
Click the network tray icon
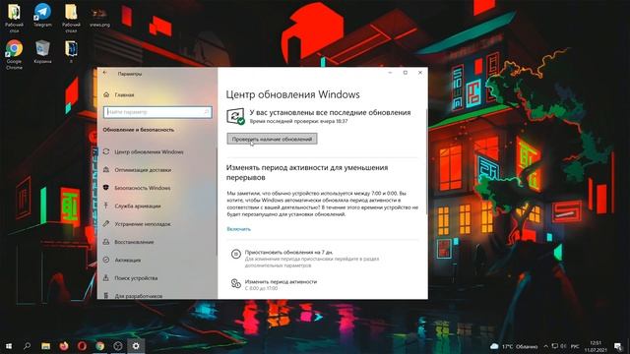pos(555,346)
